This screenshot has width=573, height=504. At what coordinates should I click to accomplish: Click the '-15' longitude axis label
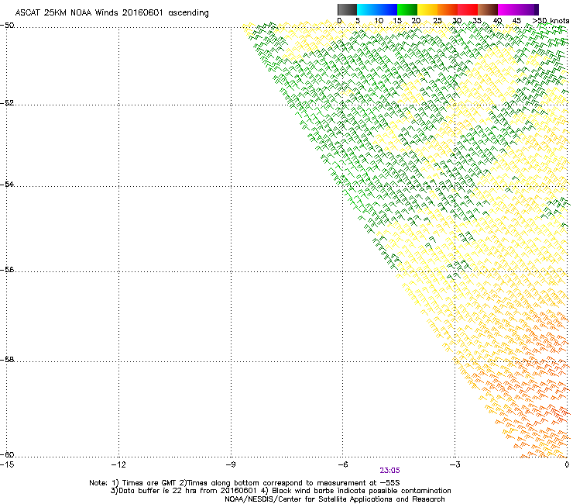[7, 464]
